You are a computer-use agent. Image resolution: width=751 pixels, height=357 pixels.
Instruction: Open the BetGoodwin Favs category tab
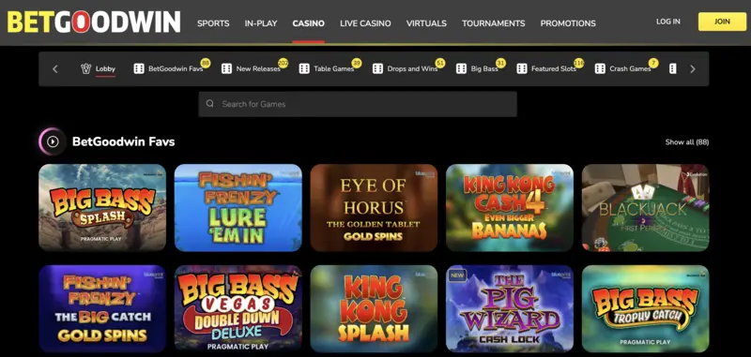[176, 68]
